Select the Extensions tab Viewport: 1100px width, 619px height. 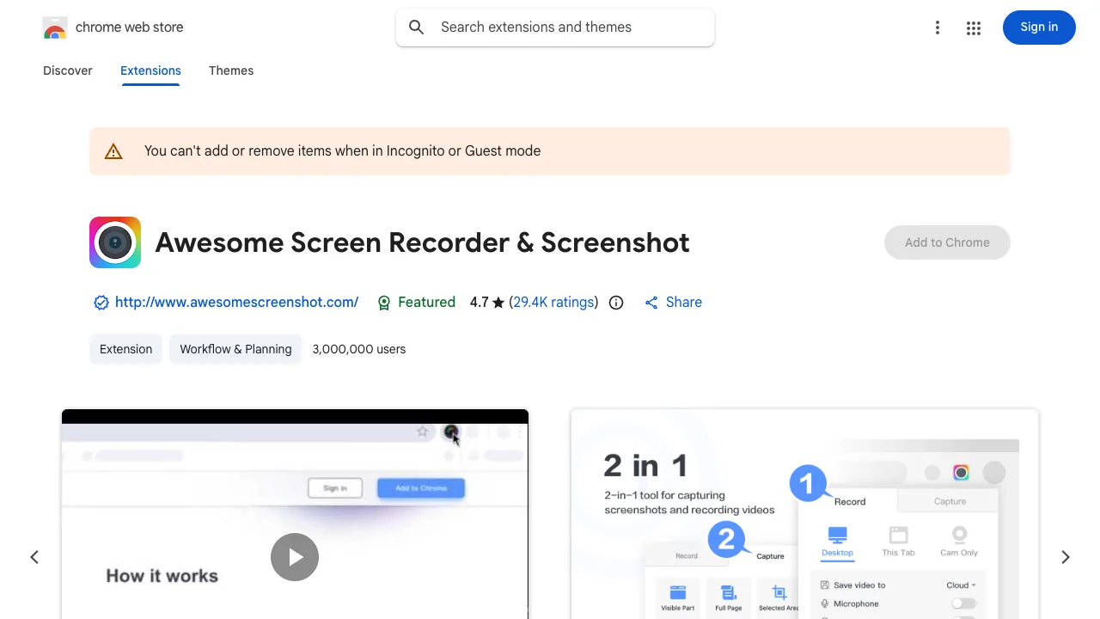click(x=150, y=70)
